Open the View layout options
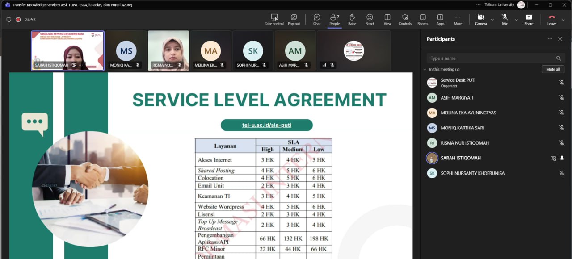Image resolution: width=572 pixels, height=259 pixels. coord(387,19)
